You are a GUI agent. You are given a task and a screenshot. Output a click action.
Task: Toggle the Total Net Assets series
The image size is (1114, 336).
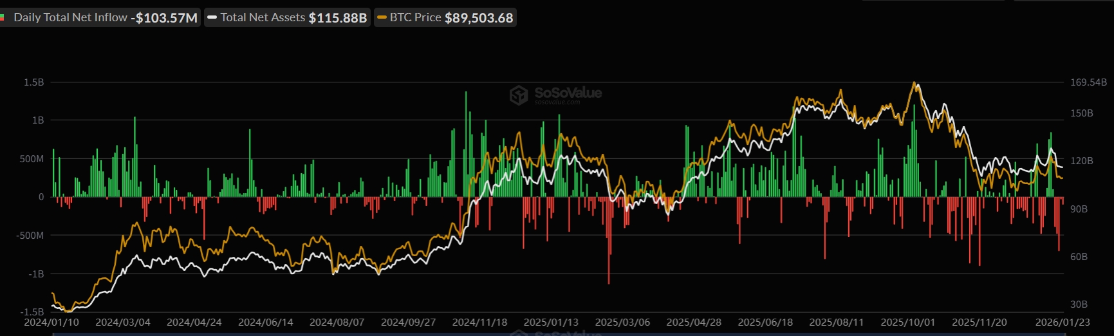click(263, 18)
